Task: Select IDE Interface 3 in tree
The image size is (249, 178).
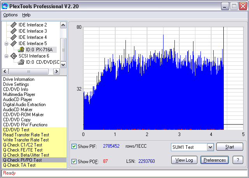Action: pyautogui.click(x=33, y=31)
